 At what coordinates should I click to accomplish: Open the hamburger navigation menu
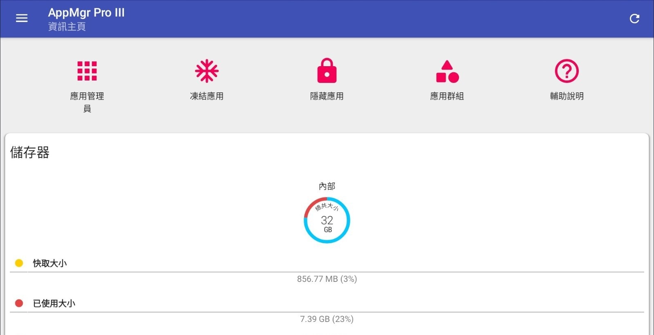click(x=22, y=18)
